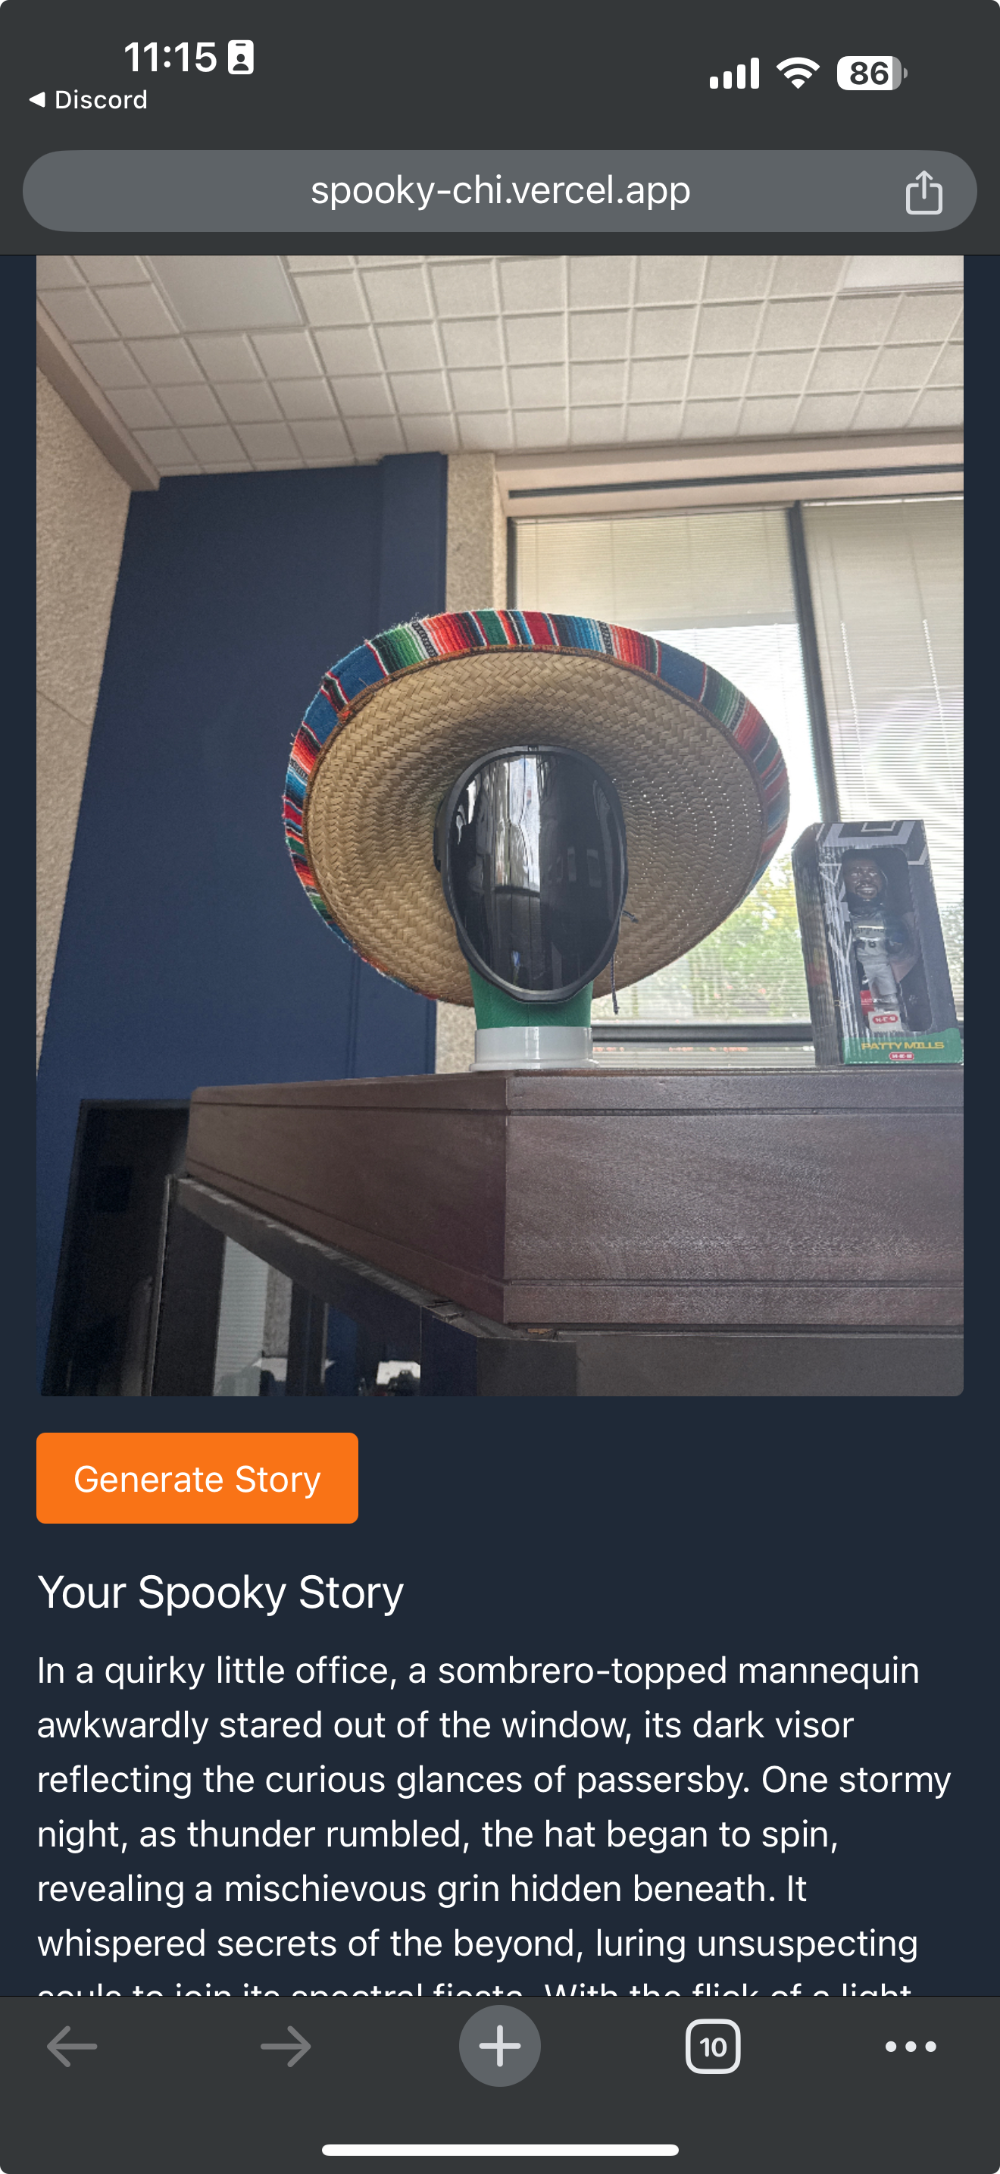The image size is (1000, 2174).
Task: Tap the Your Spooky Story heading
Action: click(221, 1592)
